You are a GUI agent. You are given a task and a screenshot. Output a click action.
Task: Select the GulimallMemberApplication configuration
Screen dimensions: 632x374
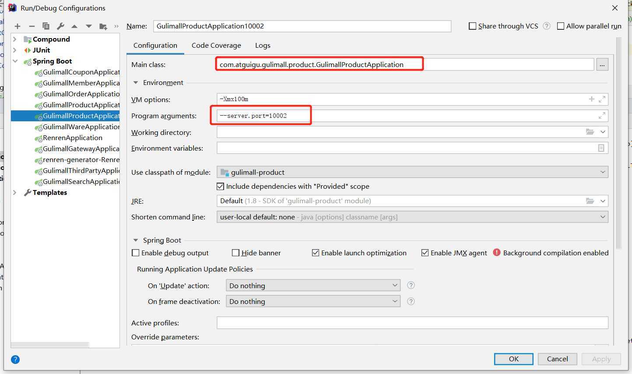(x=77, y=83)
